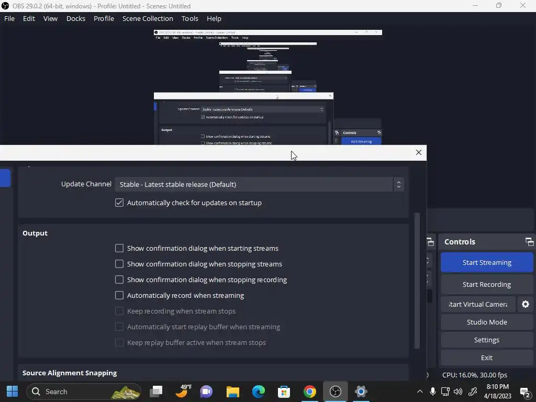
Task: Open the Tools menu
Action: click(189, 18)
